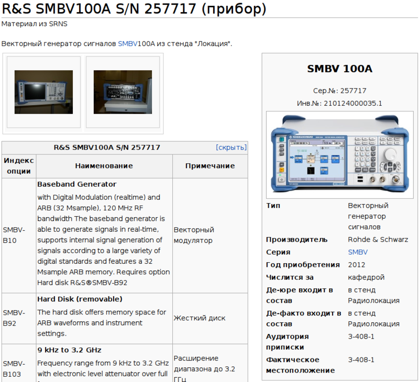Select the 'Числится за' label
The height and width of the screenshot is (382, 419).
coord(290,277)
